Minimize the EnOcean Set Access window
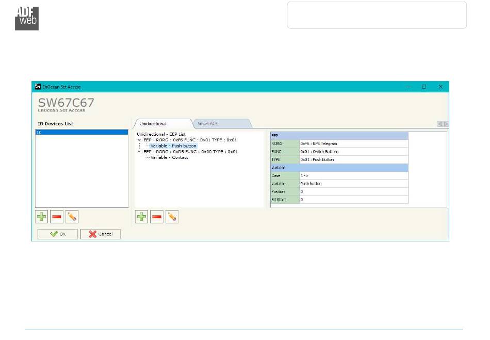 (x=408, y=87)
